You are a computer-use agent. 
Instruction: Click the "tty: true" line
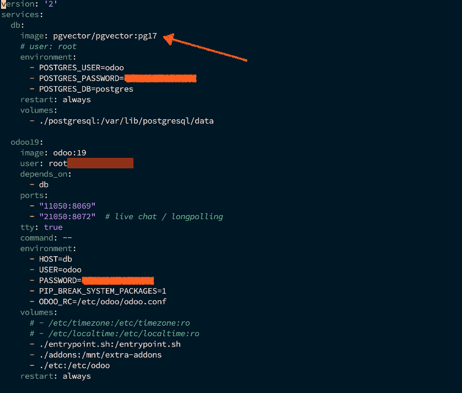(x=41, y=227)
